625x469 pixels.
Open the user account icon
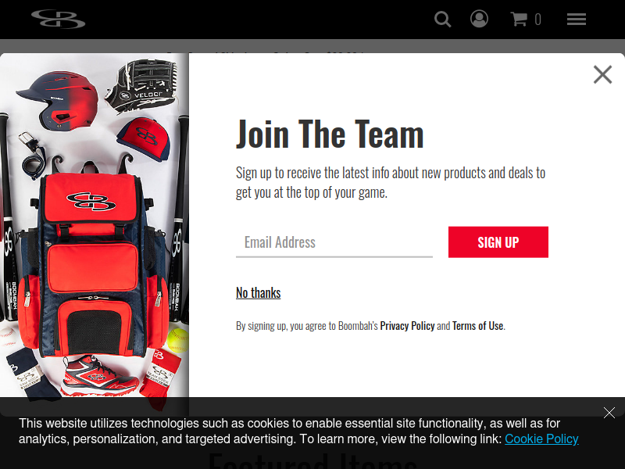pos(479,19)
